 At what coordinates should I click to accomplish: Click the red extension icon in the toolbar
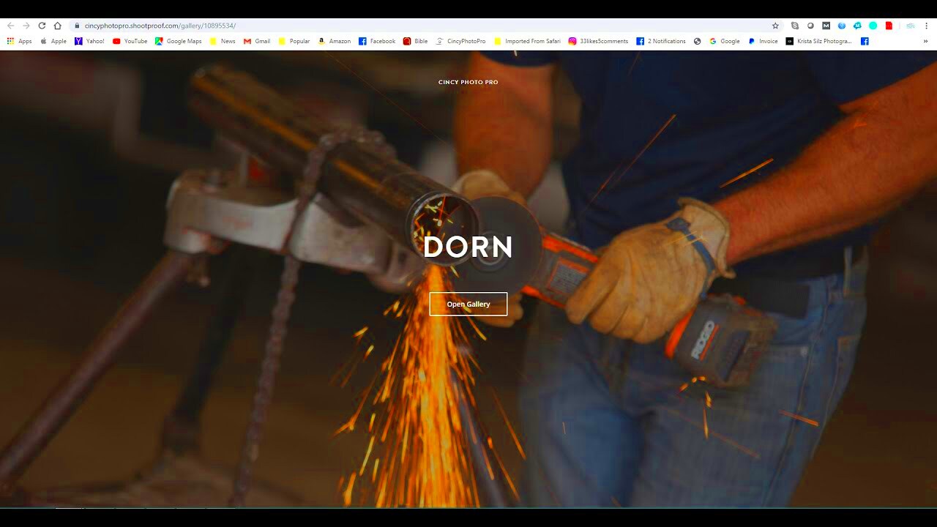pyautogui.click(x=889, y=26)
